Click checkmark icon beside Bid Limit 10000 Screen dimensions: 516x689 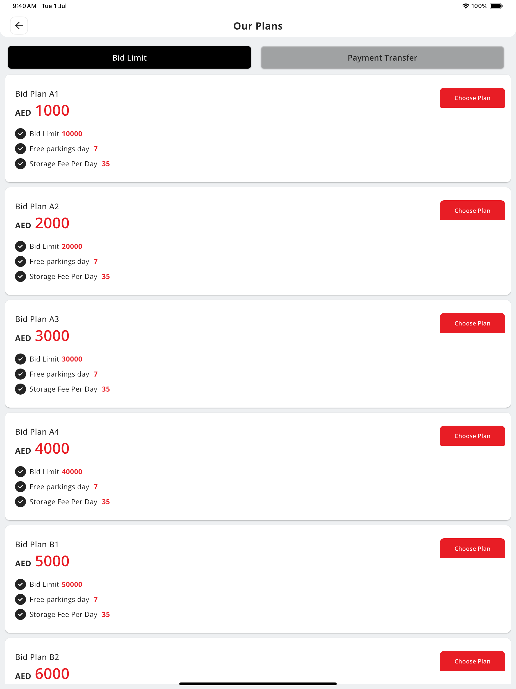pyautogui.click(x=20, y=134)
